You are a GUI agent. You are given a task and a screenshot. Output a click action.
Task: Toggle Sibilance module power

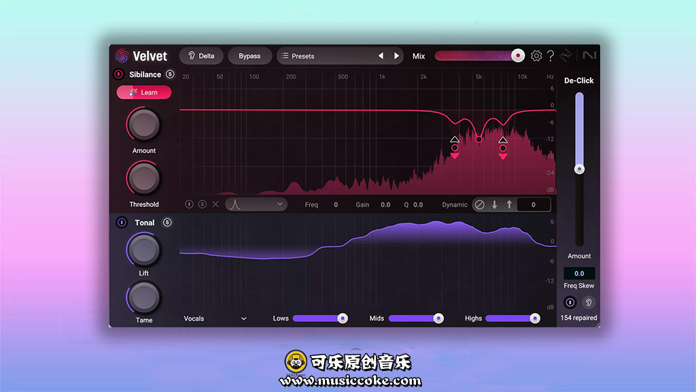118,74
